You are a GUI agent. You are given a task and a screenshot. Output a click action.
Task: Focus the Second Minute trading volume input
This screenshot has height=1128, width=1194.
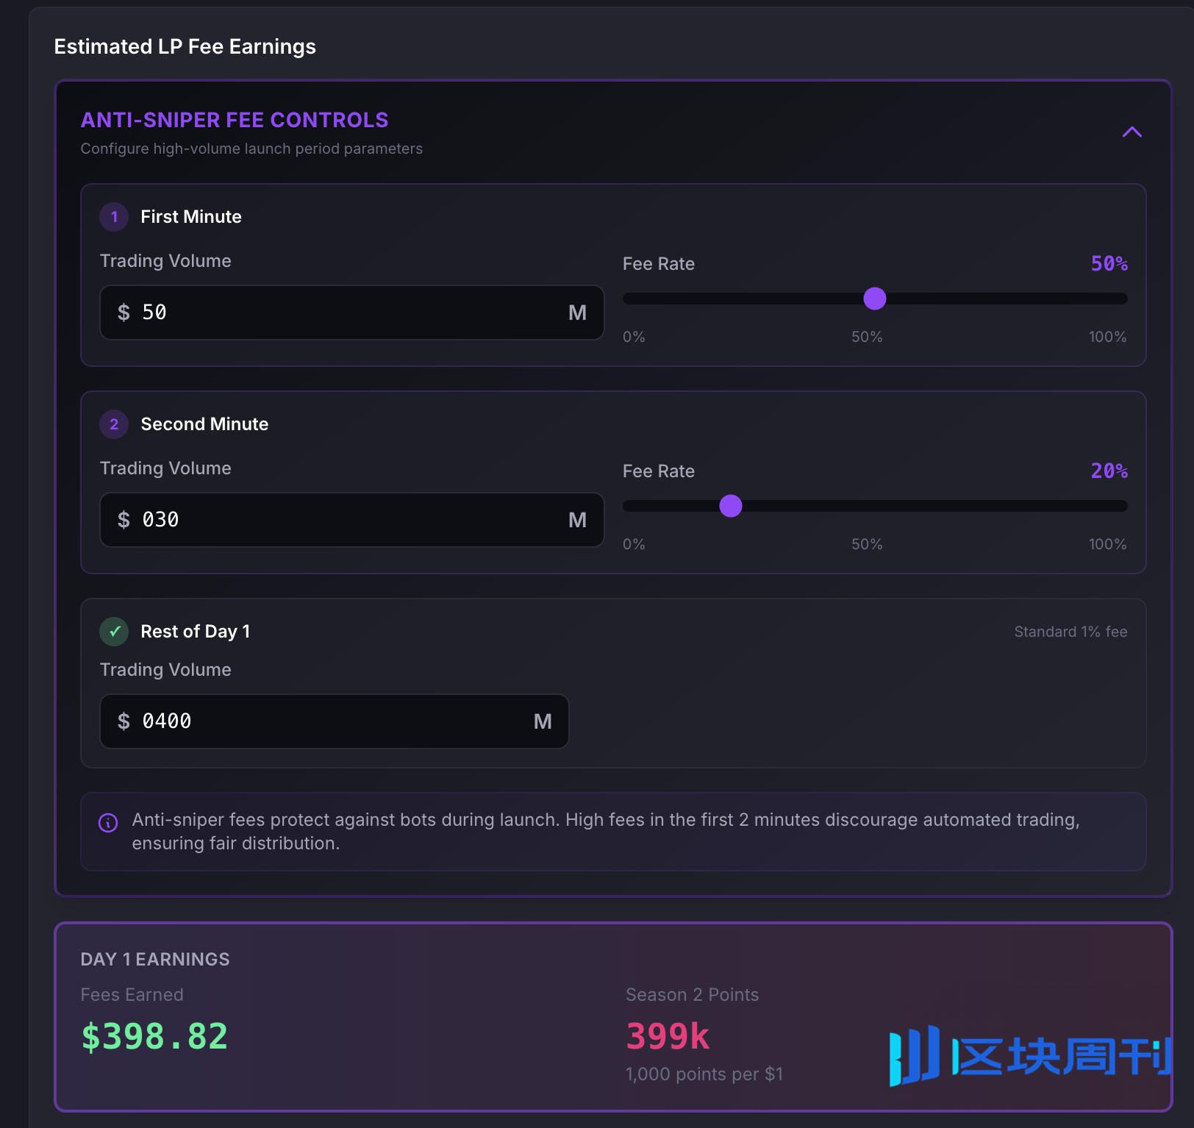[x=346, y=520]
